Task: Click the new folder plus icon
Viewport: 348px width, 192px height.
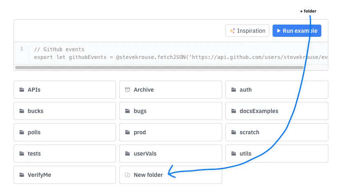Action: [x=127, y=175]
